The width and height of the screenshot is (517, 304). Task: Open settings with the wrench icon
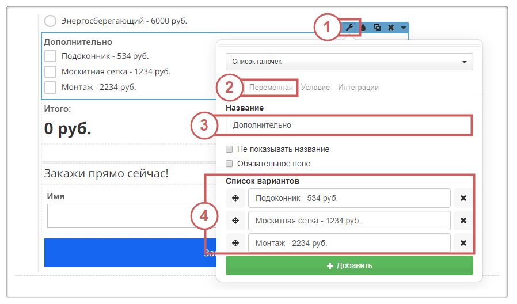[349, 27]
